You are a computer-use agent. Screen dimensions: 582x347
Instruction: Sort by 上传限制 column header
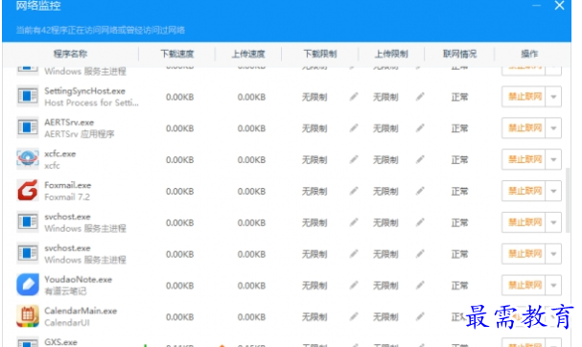(391, 55)
